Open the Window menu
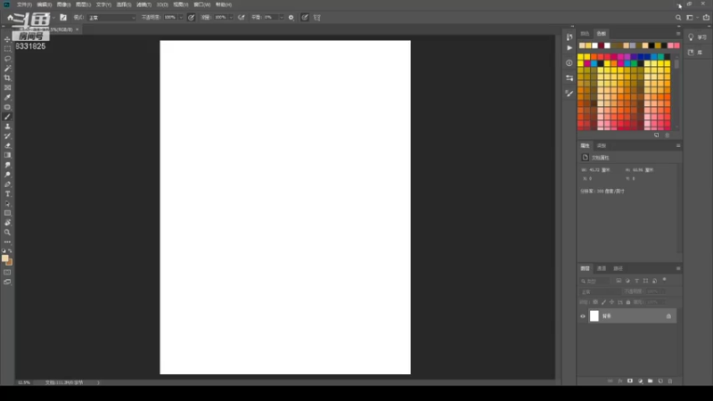The height and width of the screenshot is (401, 713). (x=202, y=4)
